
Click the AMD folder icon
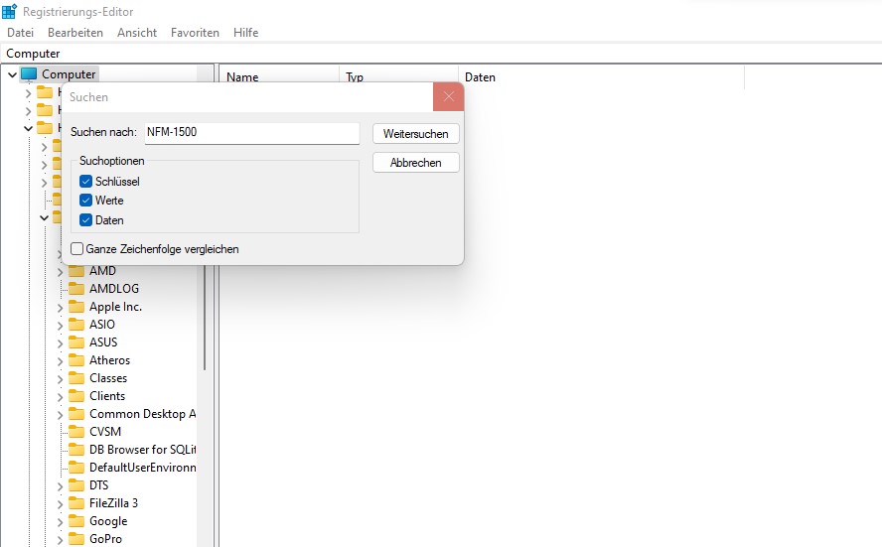[75, 271]
